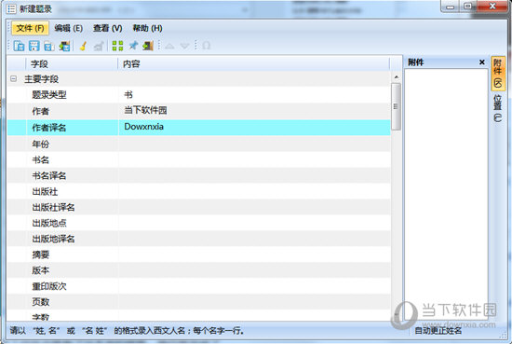Select the 书名译名 field row
Image resolution: width=512 pixels, height=344 pixels.
tap(199, 175)
